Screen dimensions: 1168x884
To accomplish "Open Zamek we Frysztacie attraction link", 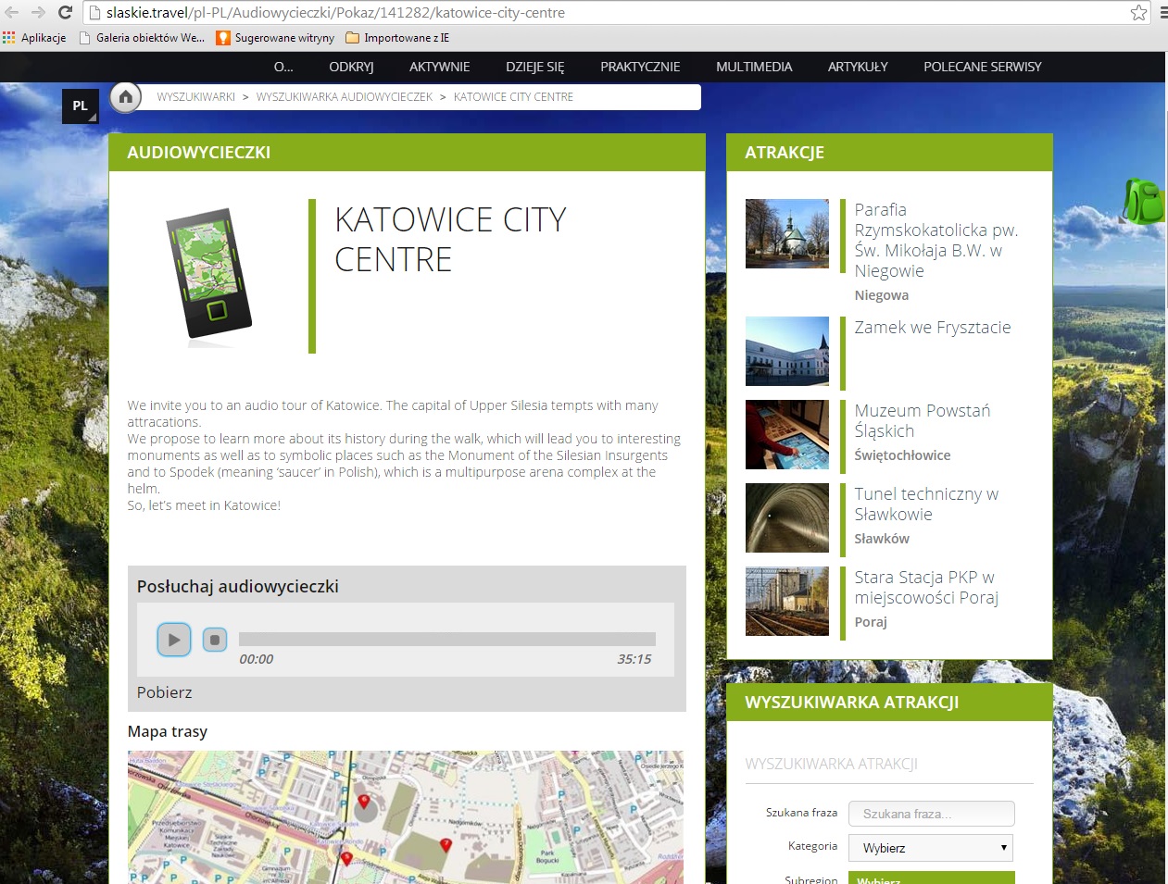I will [x=932, y=328].
